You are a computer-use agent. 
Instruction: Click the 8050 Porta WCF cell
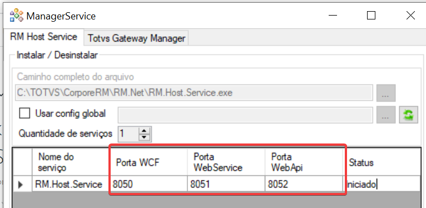point(148,184)
